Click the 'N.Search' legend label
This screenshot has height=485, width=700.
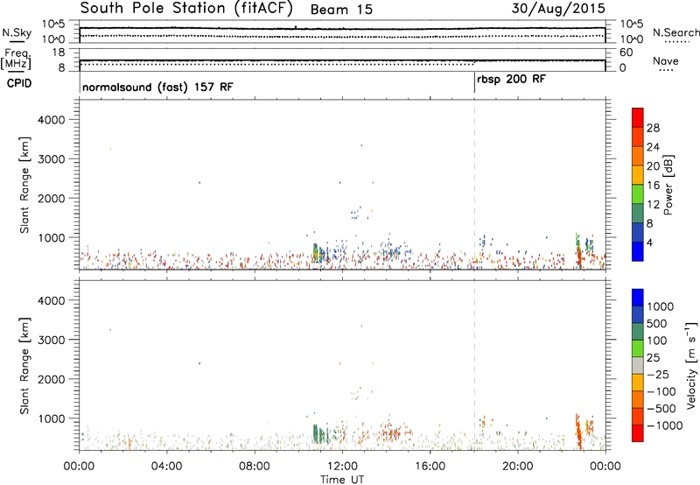click(675, 32)
